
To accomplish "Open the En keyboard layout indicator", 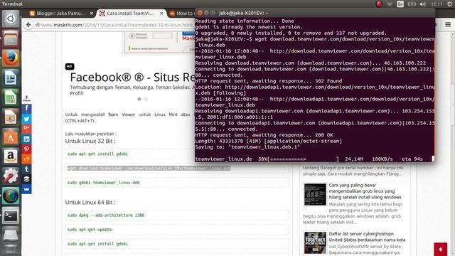I will [x=400, y=4].
